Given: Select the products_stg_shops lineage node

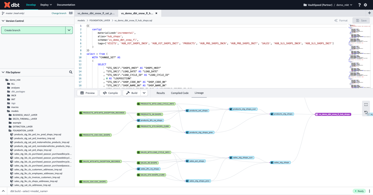Looking at the screenshot, I should pos(282,114).
